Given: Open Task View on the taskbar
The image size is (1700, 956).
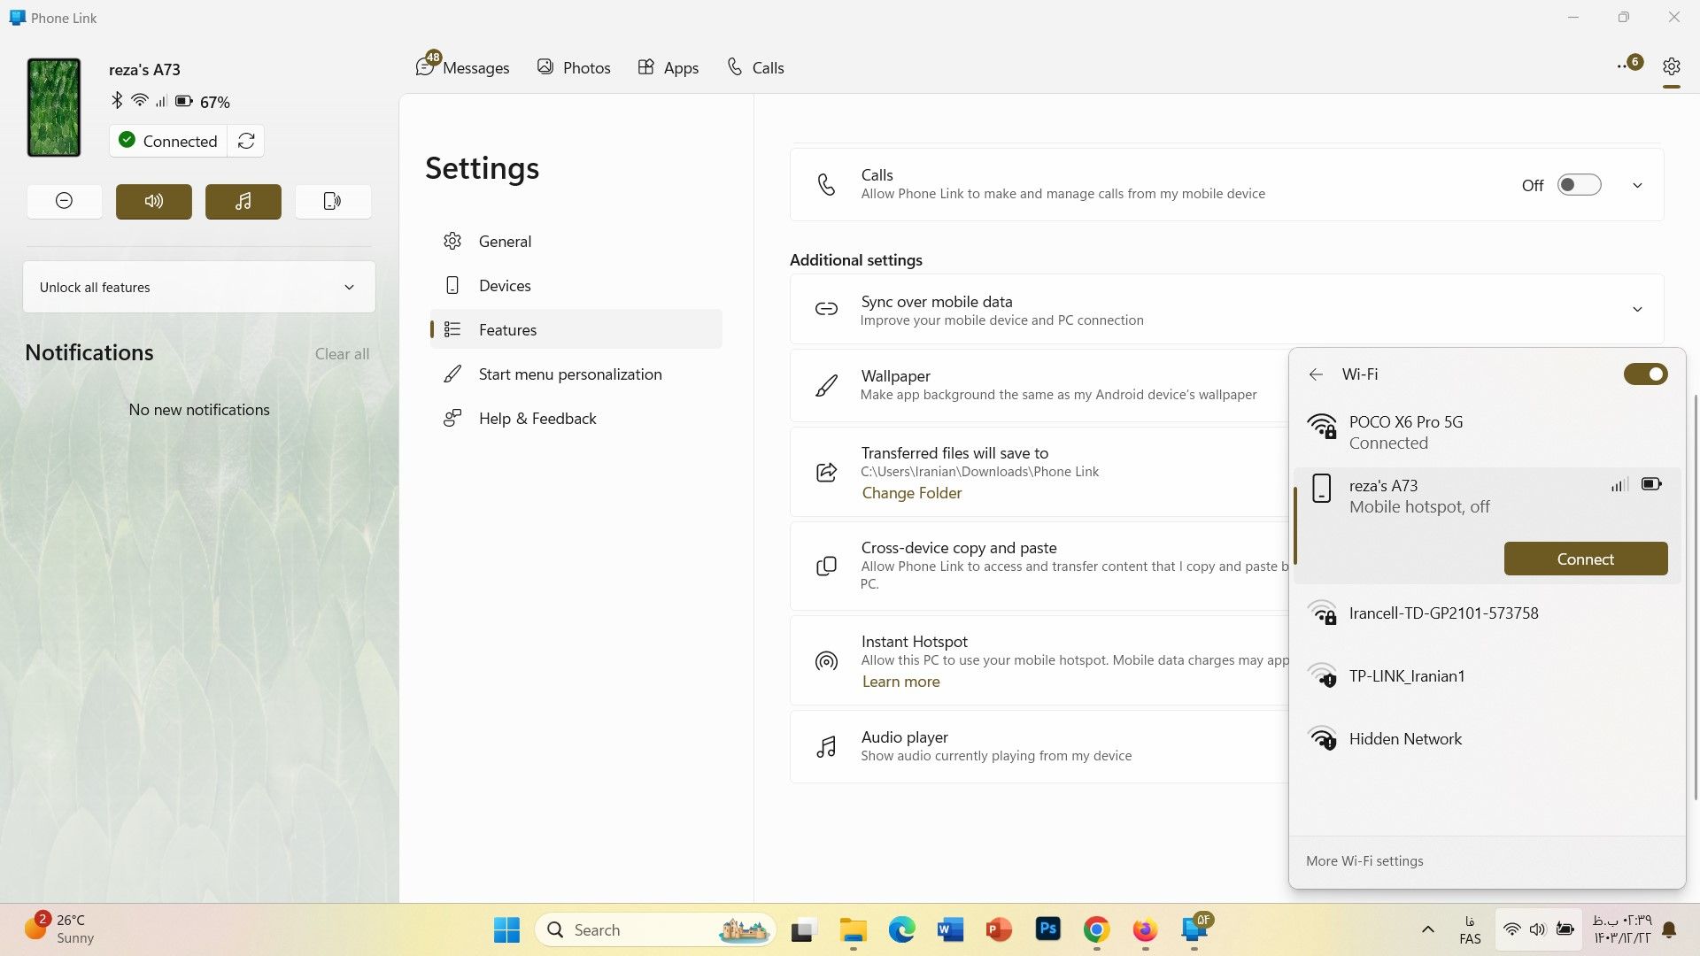Looking at the screenshot, I should click(803, 929).
